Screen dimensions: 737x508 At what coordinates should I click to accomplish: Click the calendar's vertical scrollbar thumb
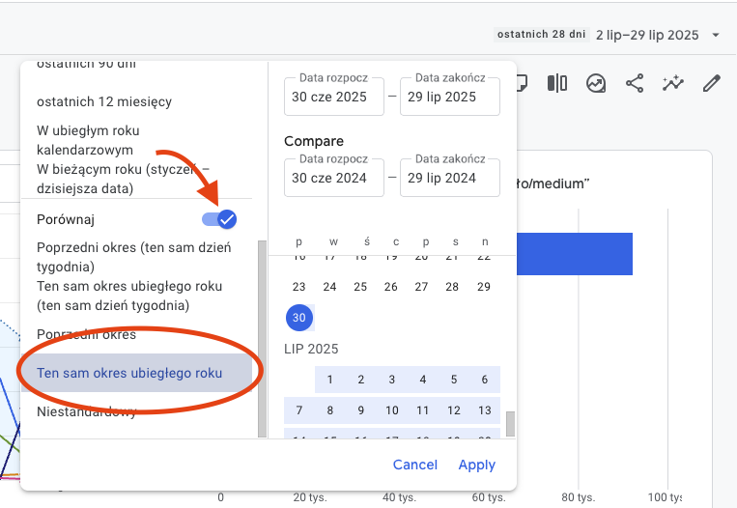pos(510,423)
